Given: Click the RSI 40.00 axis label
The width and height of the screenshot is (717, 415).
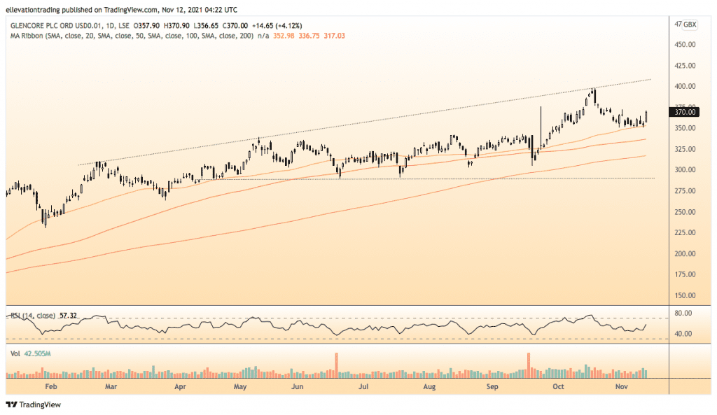Looking at the screenshot, I should (x=683, y=334).
